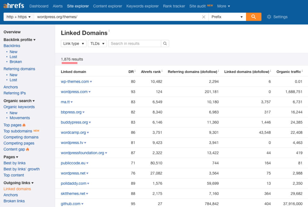Sort by the DR column header
Image resolution: width=308 pixels, height=207 pixels.
point(131,72)
